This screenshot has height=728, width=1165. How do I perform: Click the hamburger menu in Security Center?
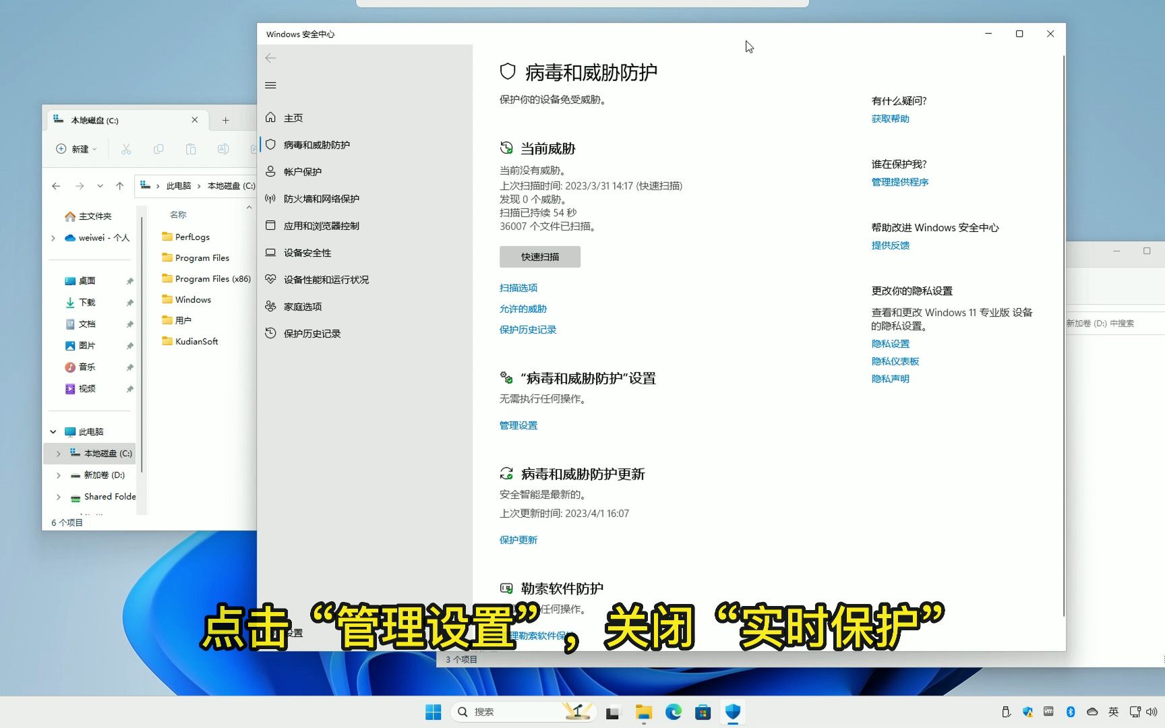(x=270, y=85)
